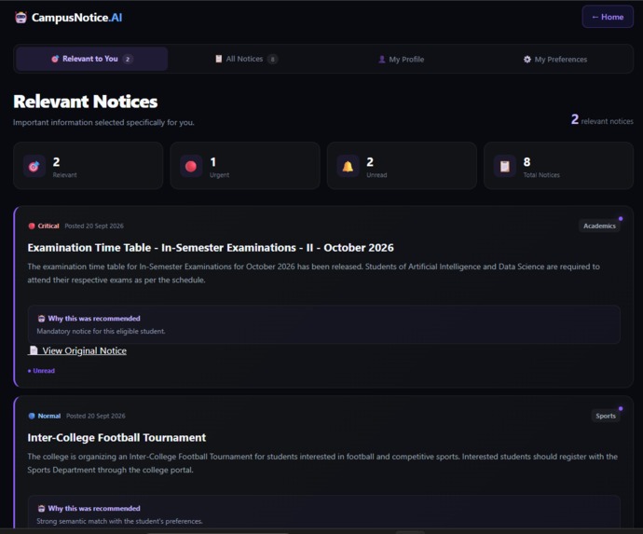
Task: Open the View Original Notice link
Action: tap(77, 350)
